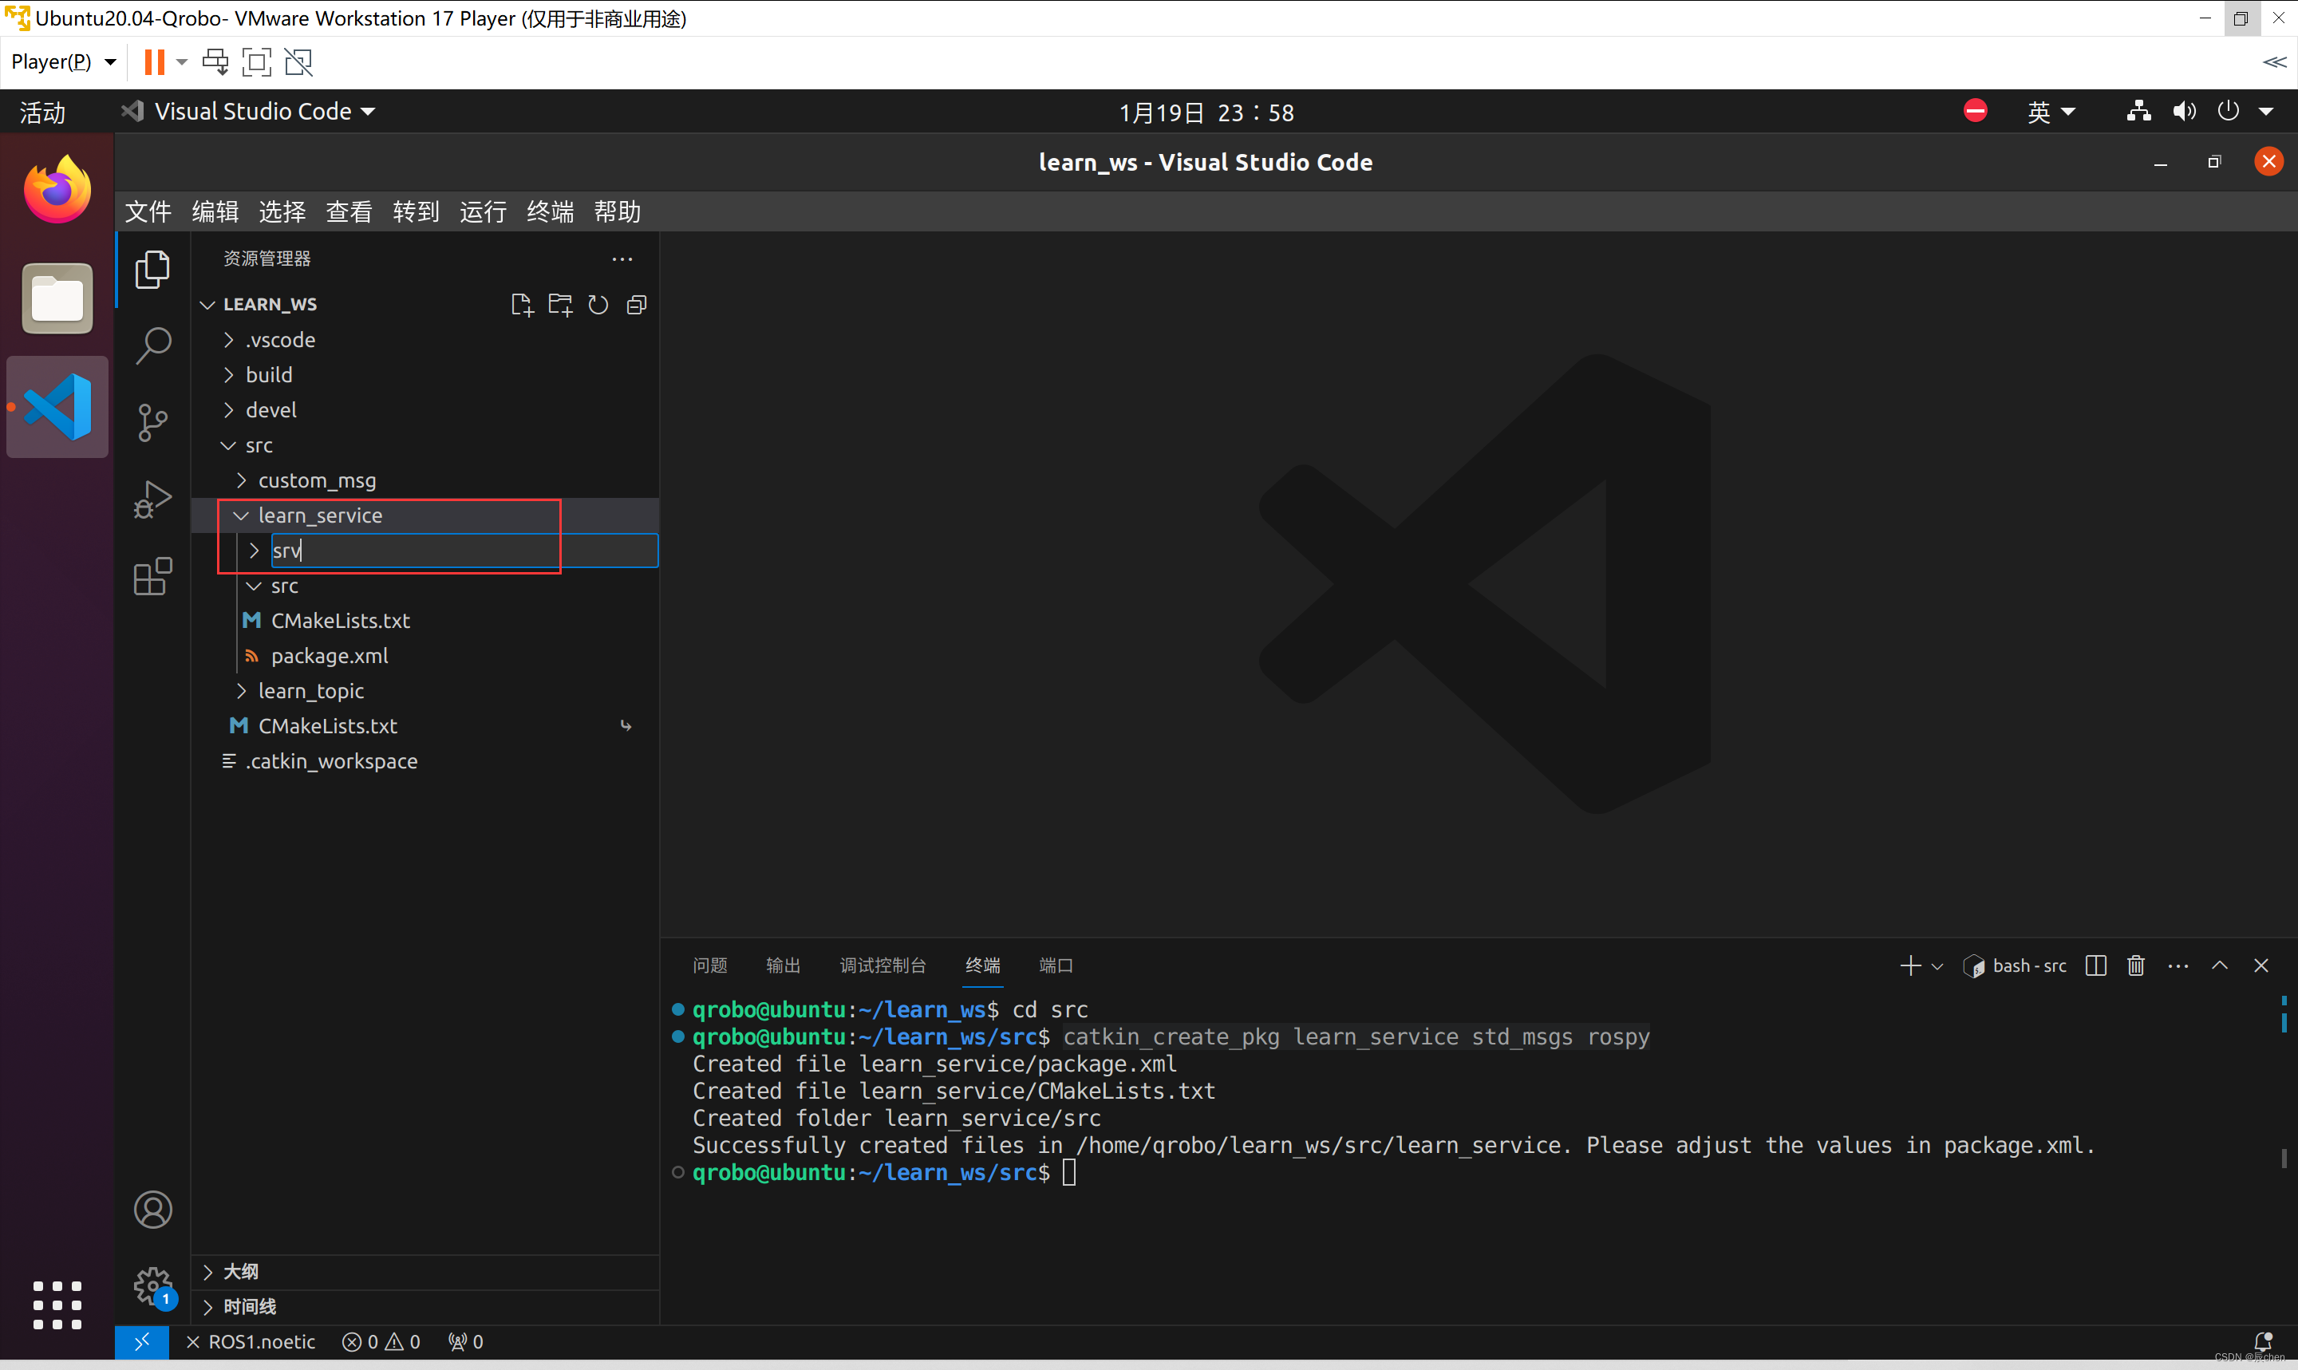This screenshot has width=2298, height=1370.
Task: Click on package.xml file
Action: (x=330, y=654)
